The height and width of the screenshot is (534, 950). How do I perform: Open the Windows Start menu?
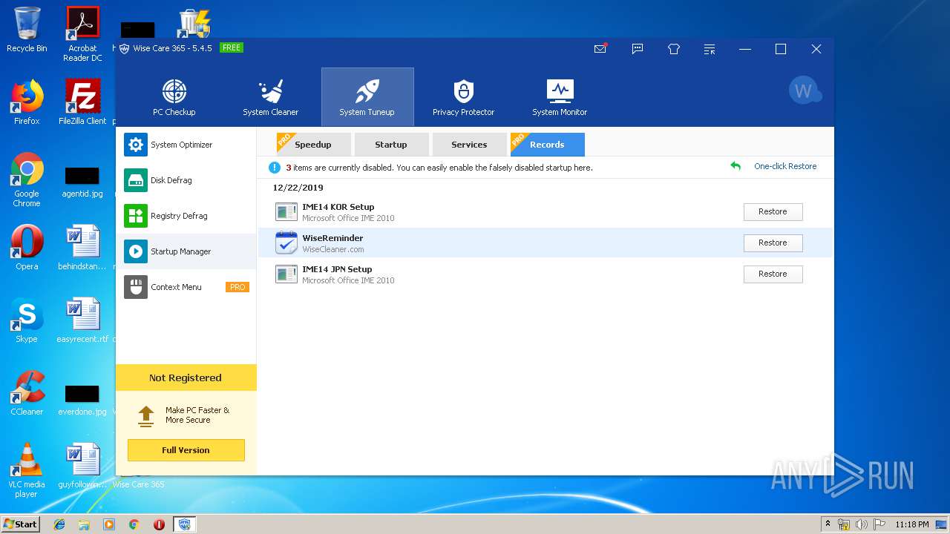[x=20, y=524]
